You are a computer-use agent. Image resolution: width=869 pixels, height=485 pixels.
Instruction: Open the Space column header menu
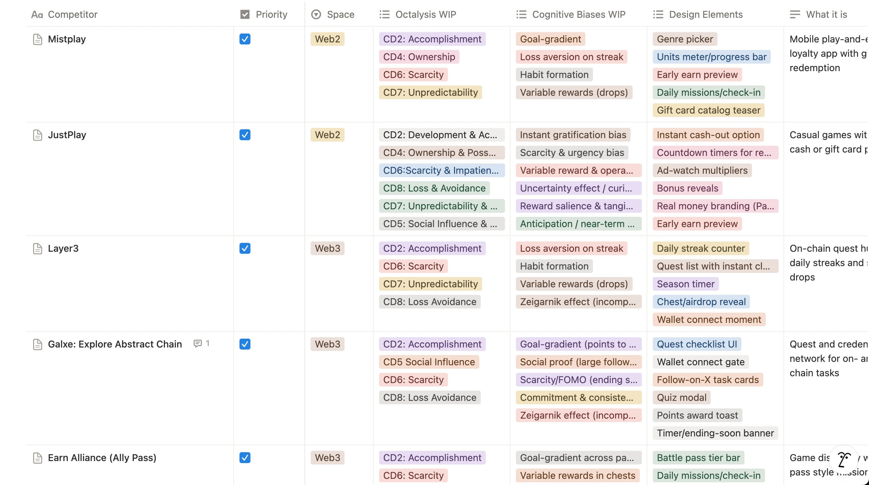[339, 14]
